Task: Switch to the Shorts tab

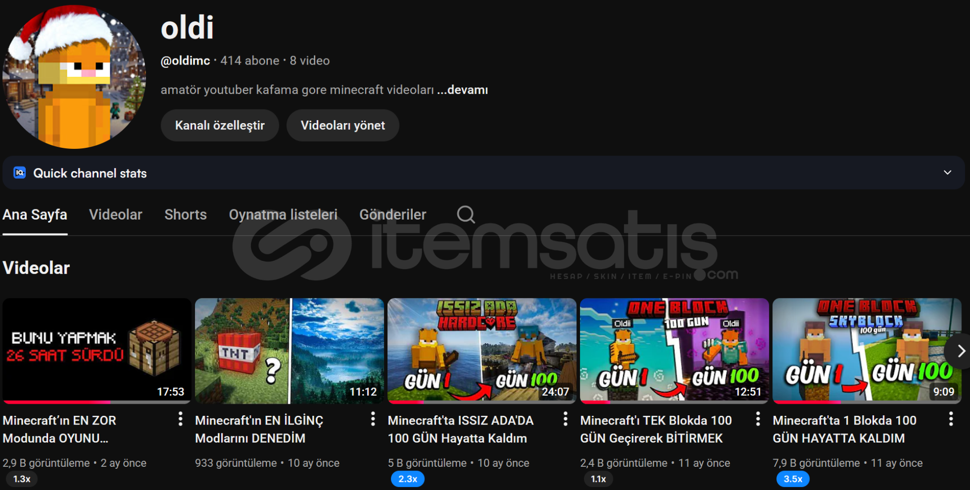Action: [185, 214]
